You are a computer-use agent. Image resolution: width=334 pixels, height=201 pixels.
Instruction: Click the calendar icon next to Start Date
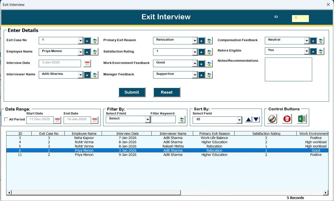(x=57, y=120)
